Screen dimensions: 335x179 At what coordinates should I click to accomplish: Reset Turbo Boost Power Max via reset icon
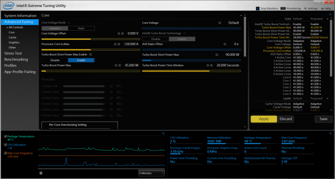120,66
